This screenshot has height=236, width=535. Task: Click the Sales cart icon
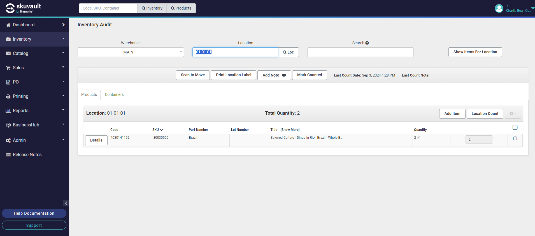8,68
